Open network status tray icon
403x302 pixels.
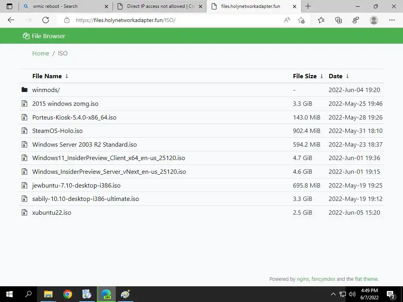pyautogui.click(x=343, y=294)
